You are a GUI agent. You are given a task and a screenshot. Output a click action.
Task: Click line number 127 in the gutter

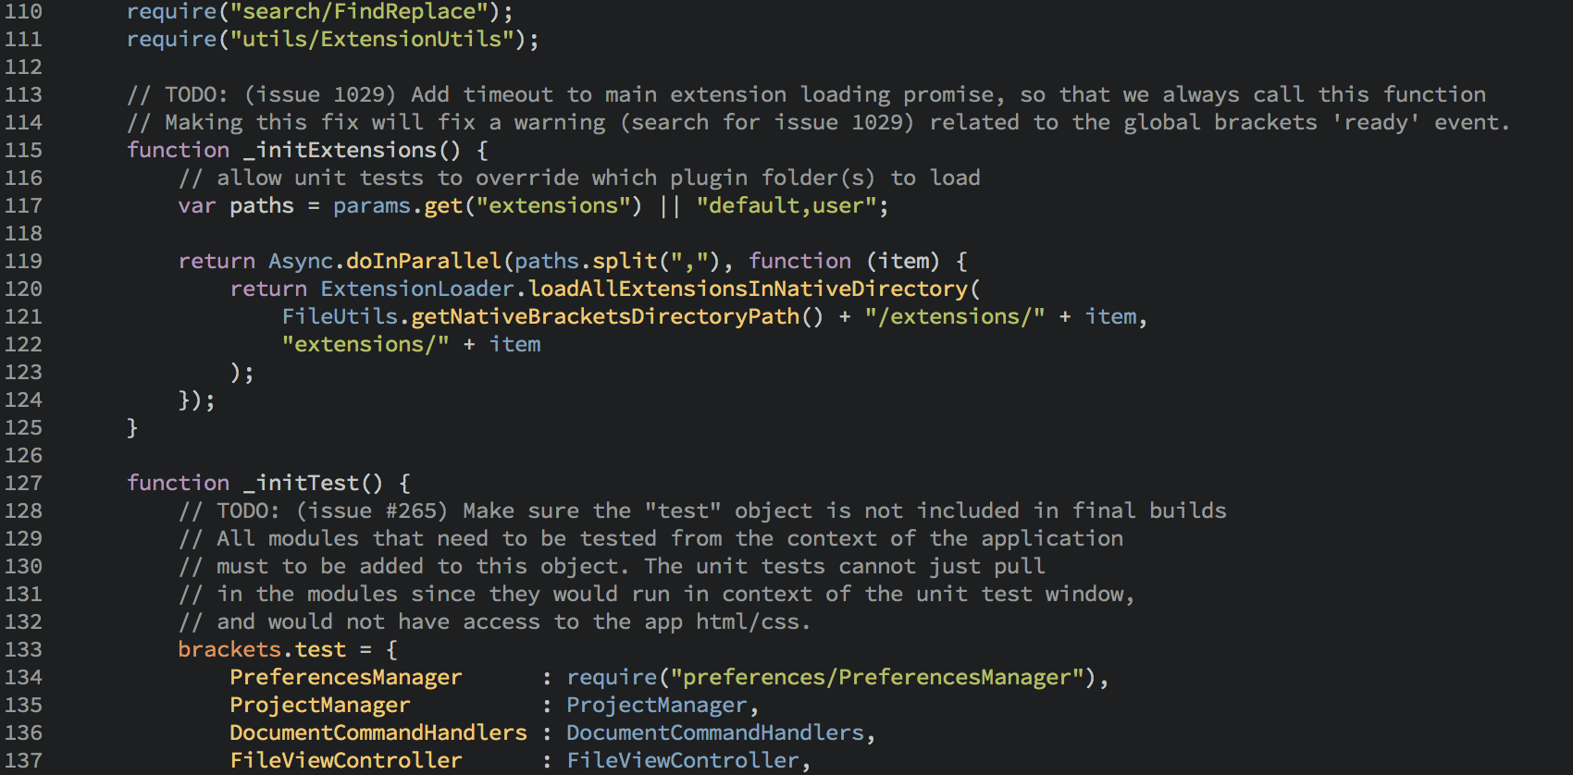[x=23, y=483]
